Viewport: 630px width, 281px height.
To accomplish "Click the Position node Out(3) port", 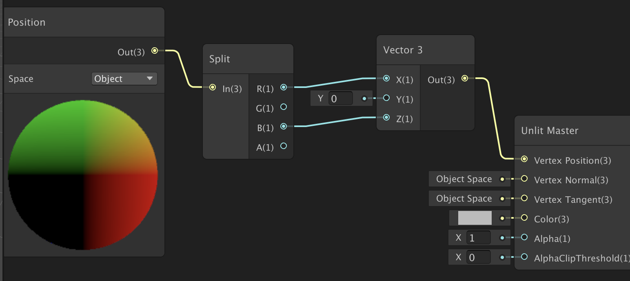I will [x=154, y=51].
